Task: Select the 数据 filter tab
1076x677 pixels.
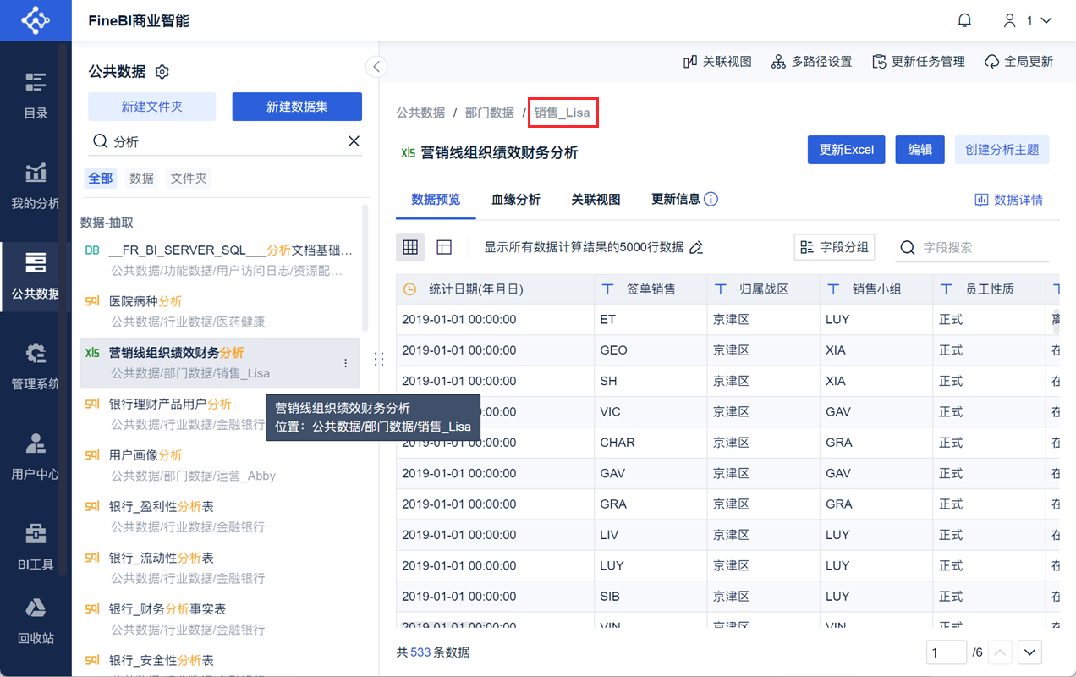Action: point(141,179)
